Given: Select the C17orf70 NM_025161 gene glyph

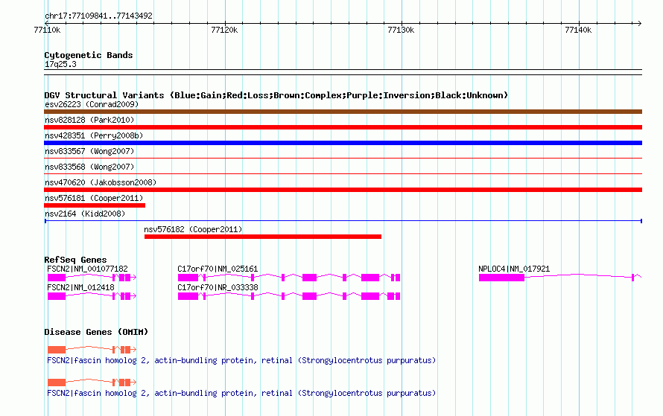Looking at the screenshot, I should [289, 278].
